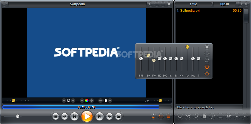
Task: Click the surround sound icon
Action: 147,101
